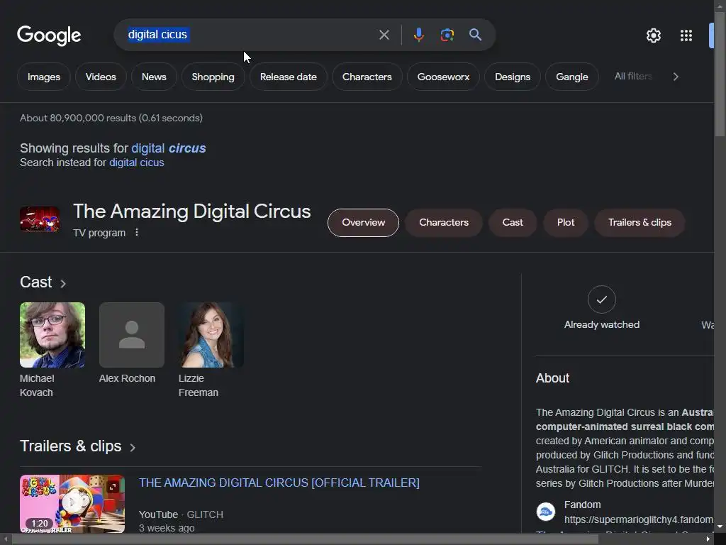
Task: Click The Amazing Digital Circus thumbnail
Action: coord(40,219)
